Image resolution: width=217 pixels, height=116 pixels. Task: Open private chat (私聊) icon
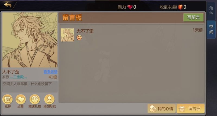coord(8,99)
